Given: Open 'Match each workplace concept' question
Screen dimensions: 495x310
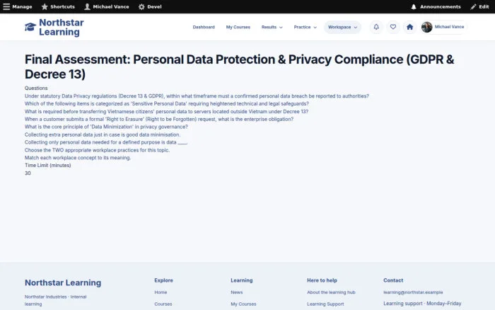Looking at the screenshot, I should (78, 158).
